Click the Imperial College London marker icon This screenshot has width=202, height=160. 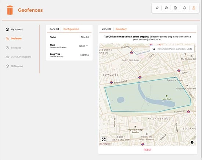135,127
